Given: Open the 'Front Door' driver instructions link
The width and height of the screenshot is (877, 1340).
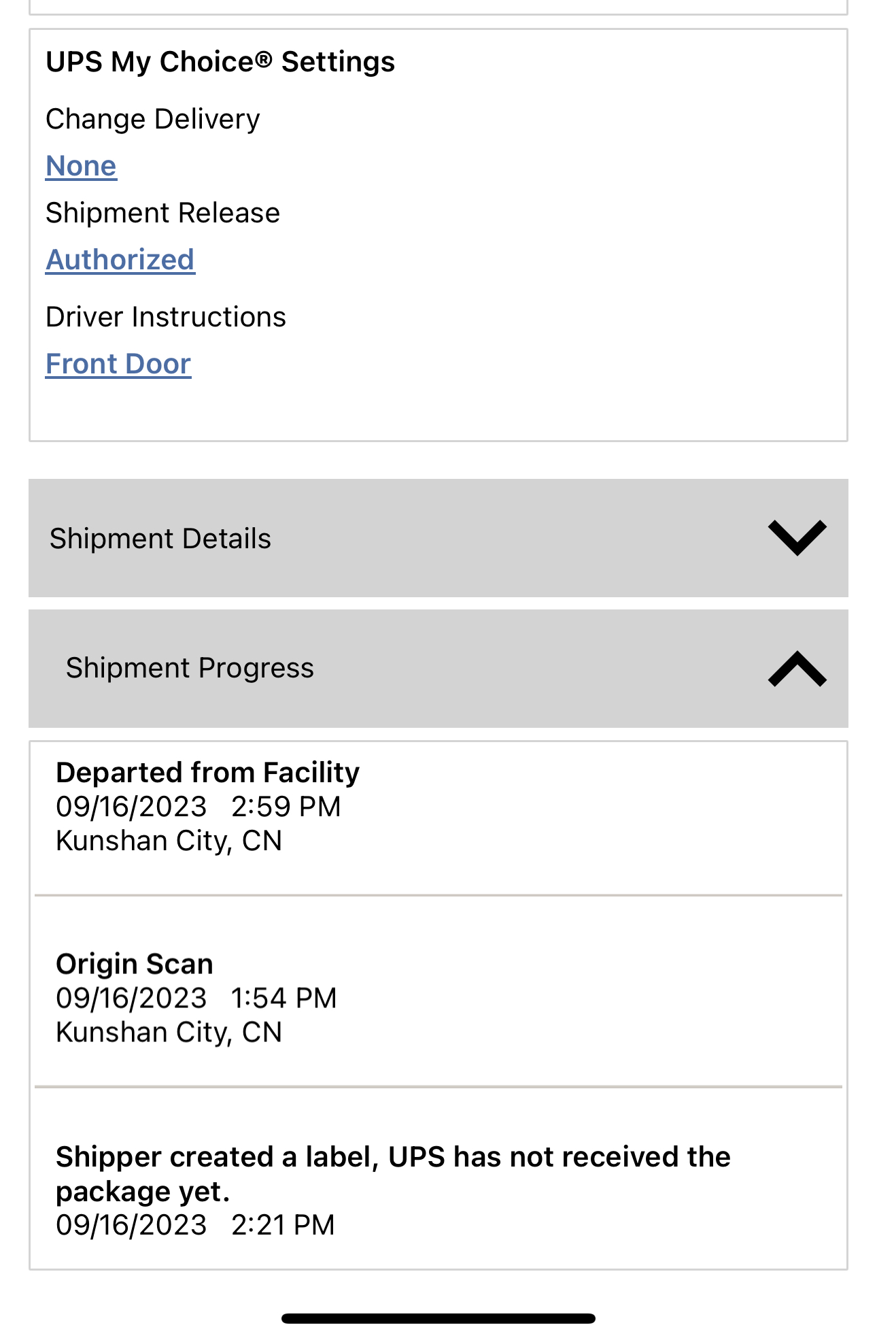Looking at the screenshot, I should click(118, 364).
